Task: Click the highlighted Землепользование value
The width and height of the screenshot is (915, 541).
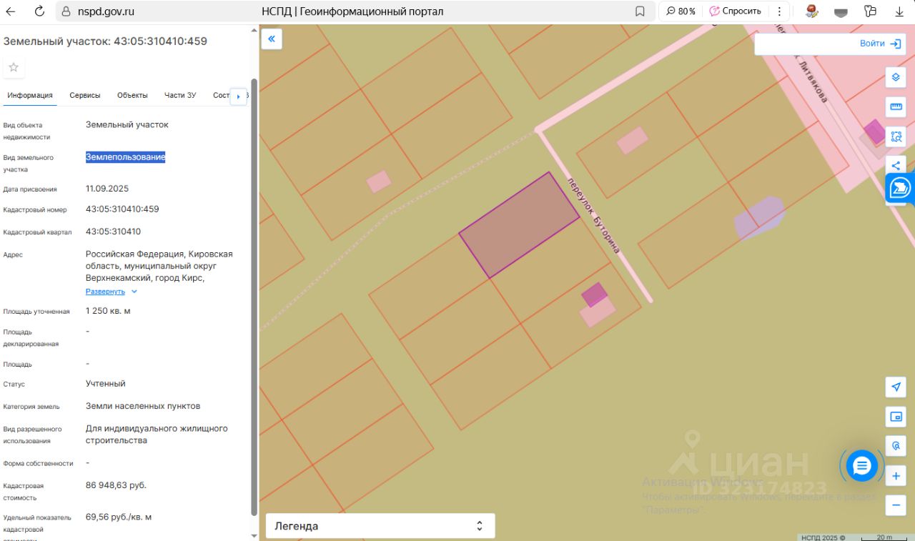Action: click(126, 157)
